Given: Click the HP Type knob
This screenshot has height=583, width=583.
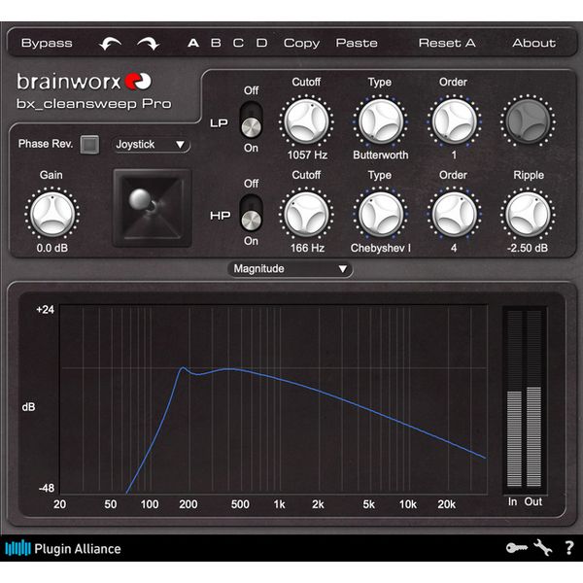Looking at the screenshot, I should pyautogui.click(x=380, y=214).
